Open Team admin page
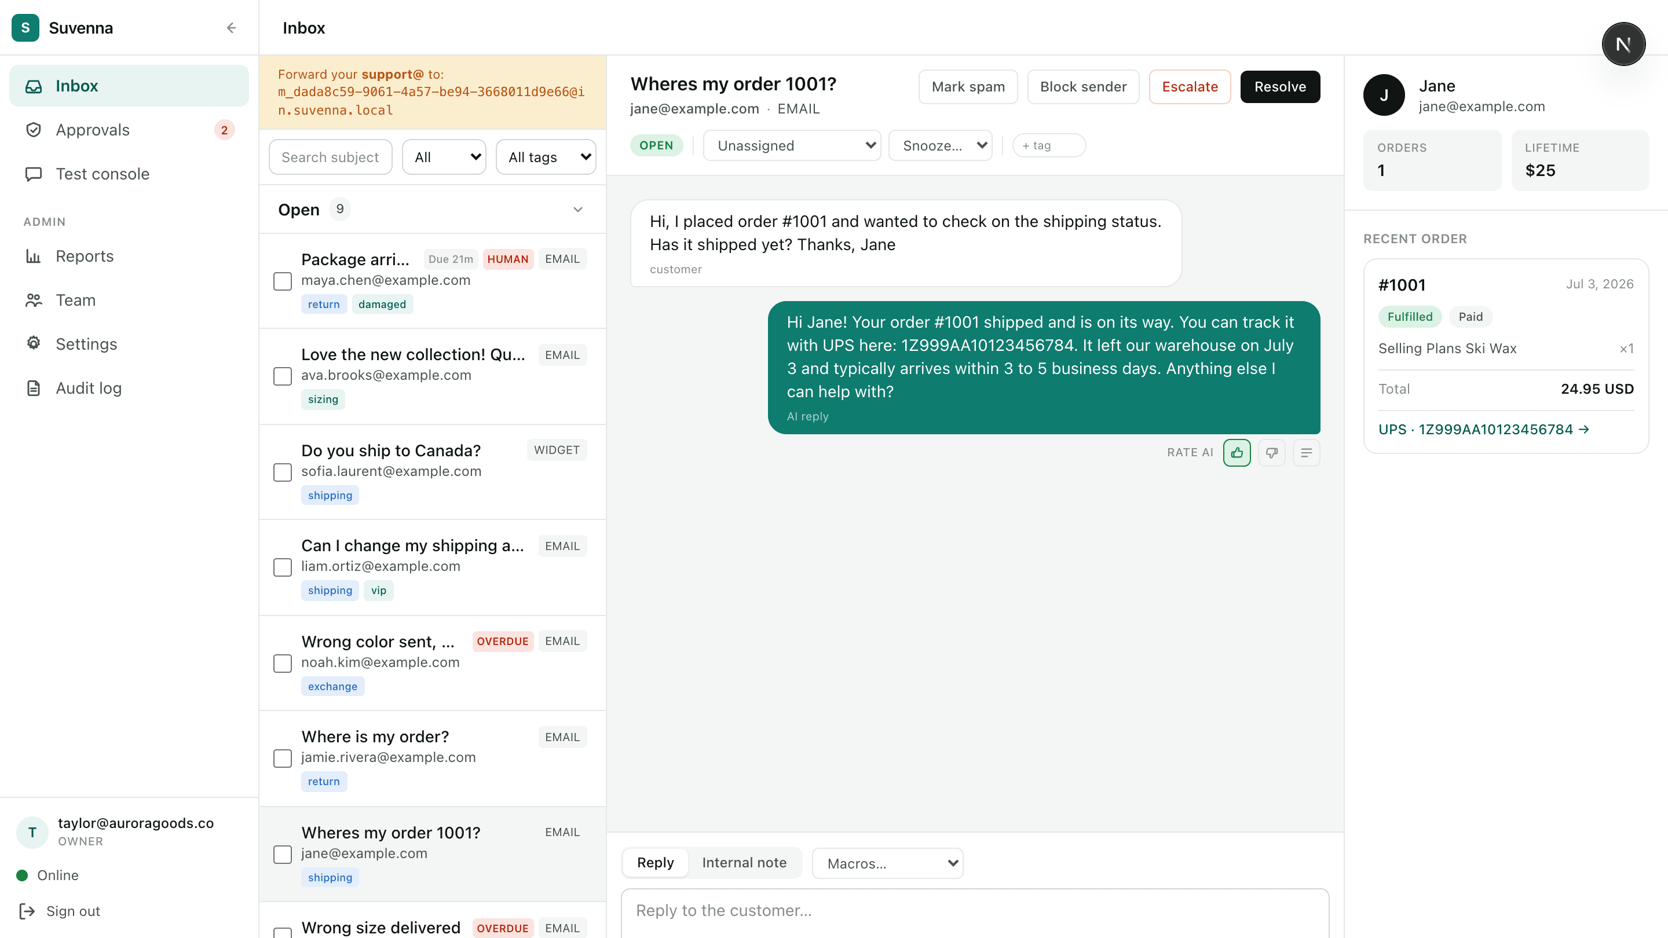 (x=129, y=301)
